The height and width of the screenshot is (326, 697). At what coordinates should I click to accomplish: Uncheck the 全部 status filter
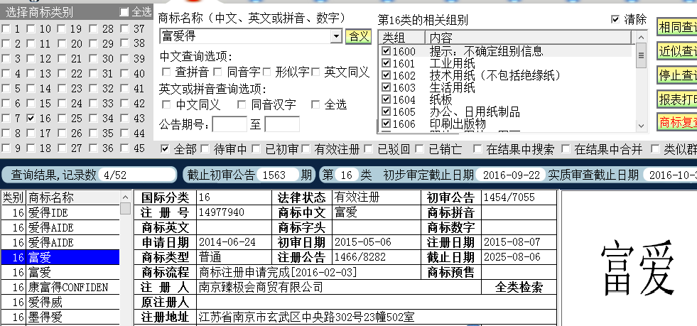point(165,148)
